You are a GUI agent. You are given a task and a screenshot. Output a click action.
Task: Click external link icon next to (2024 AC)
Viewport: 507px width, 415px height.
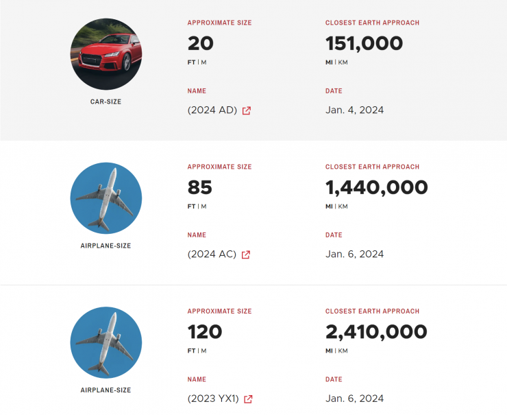246,254
